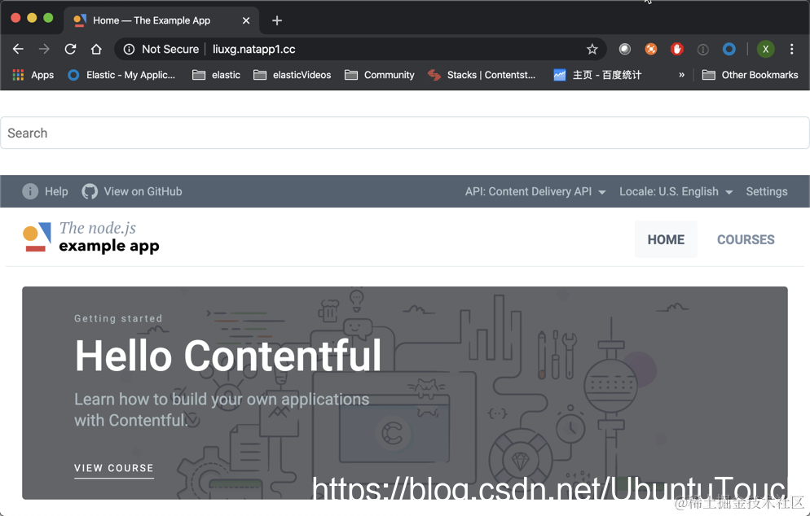Expand the Locale: U.S. English dropdown
The width and height of the screenshot is (810, 516).
click(676, 191)
